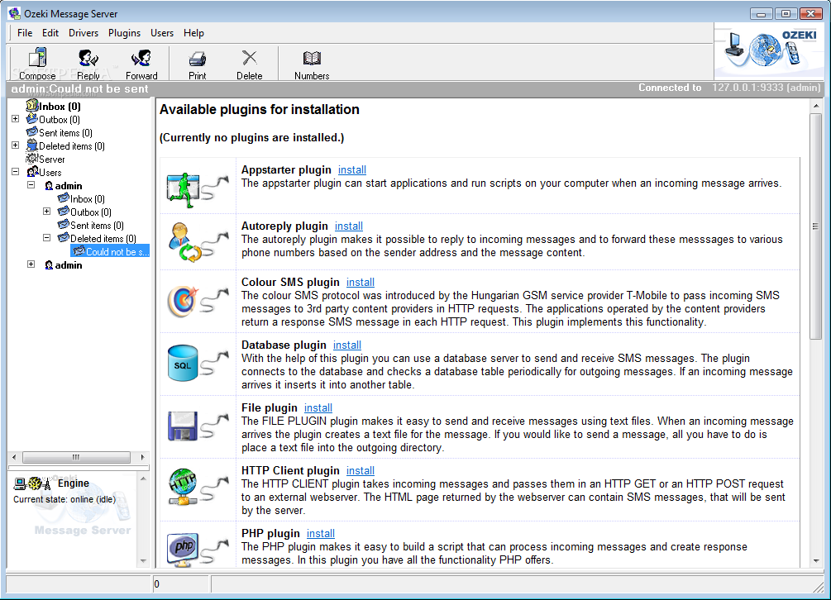831x600 pixels.
Task: Click the folder tree scroll right arrow
Action: coord(142,457)
